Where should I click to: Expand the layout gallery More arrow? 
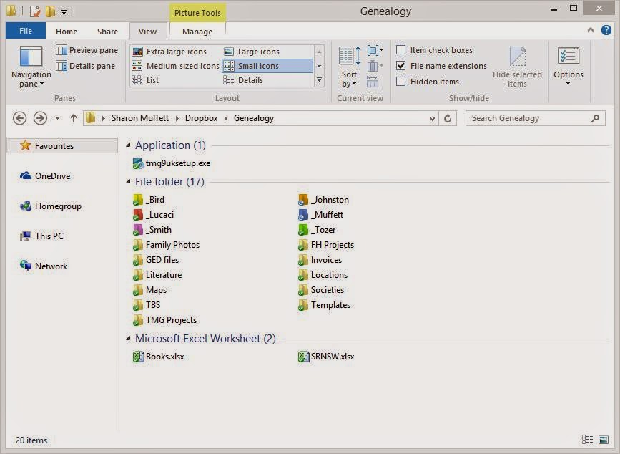click(319, 80)
